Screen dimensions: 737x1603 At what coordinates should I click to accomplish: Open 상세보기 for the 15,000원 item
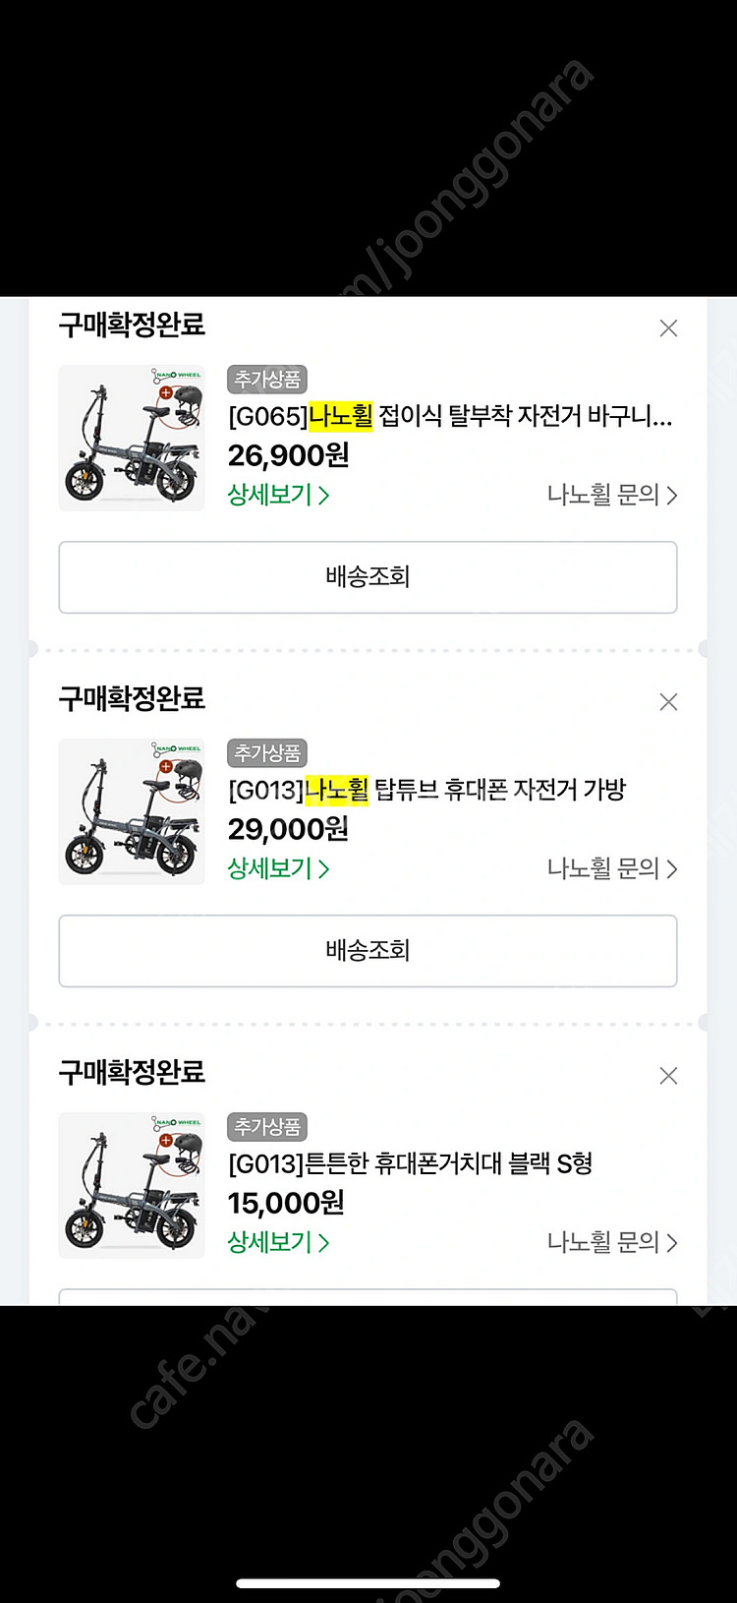click(278, 1242)
